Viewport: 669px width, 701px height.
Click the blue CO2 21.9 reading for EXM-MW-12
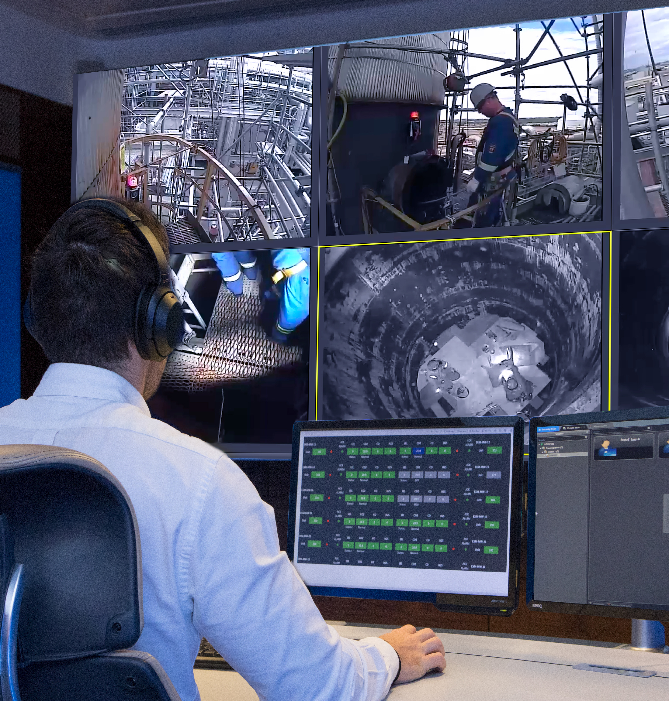(x=419, y=451)
